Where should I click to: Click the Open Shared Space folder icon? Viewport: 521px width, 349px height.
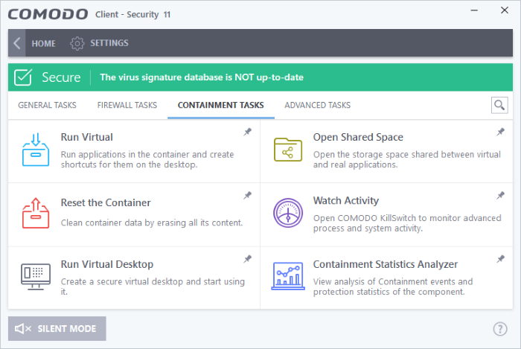(288, 150)
